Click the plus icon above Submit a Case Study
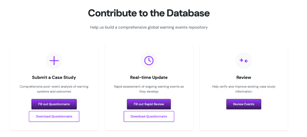This screenshot has width=307, height=137. pos(54,60)
